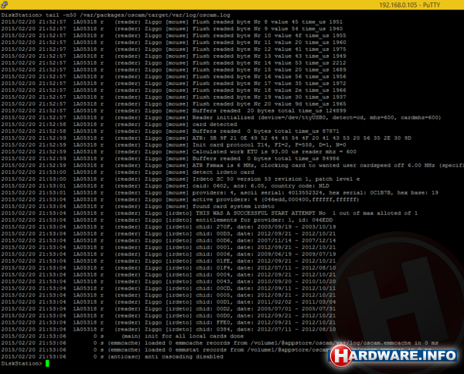Click the 'chid: 0004' entitlement line

[169, 274]
